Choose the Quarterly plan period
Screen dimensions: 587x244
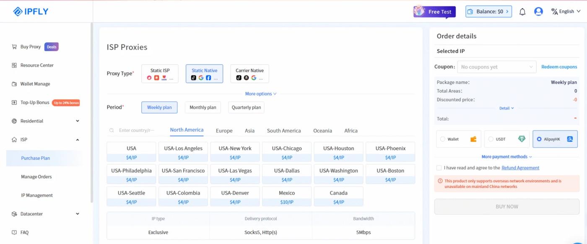click(246, 108)
